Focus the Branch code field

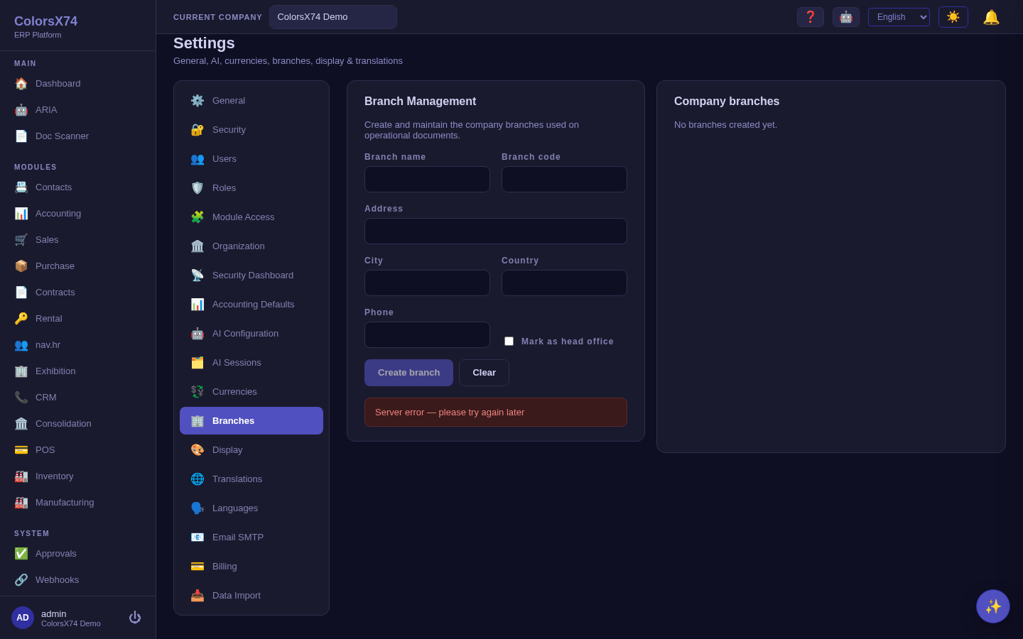(x=564, y=180)
